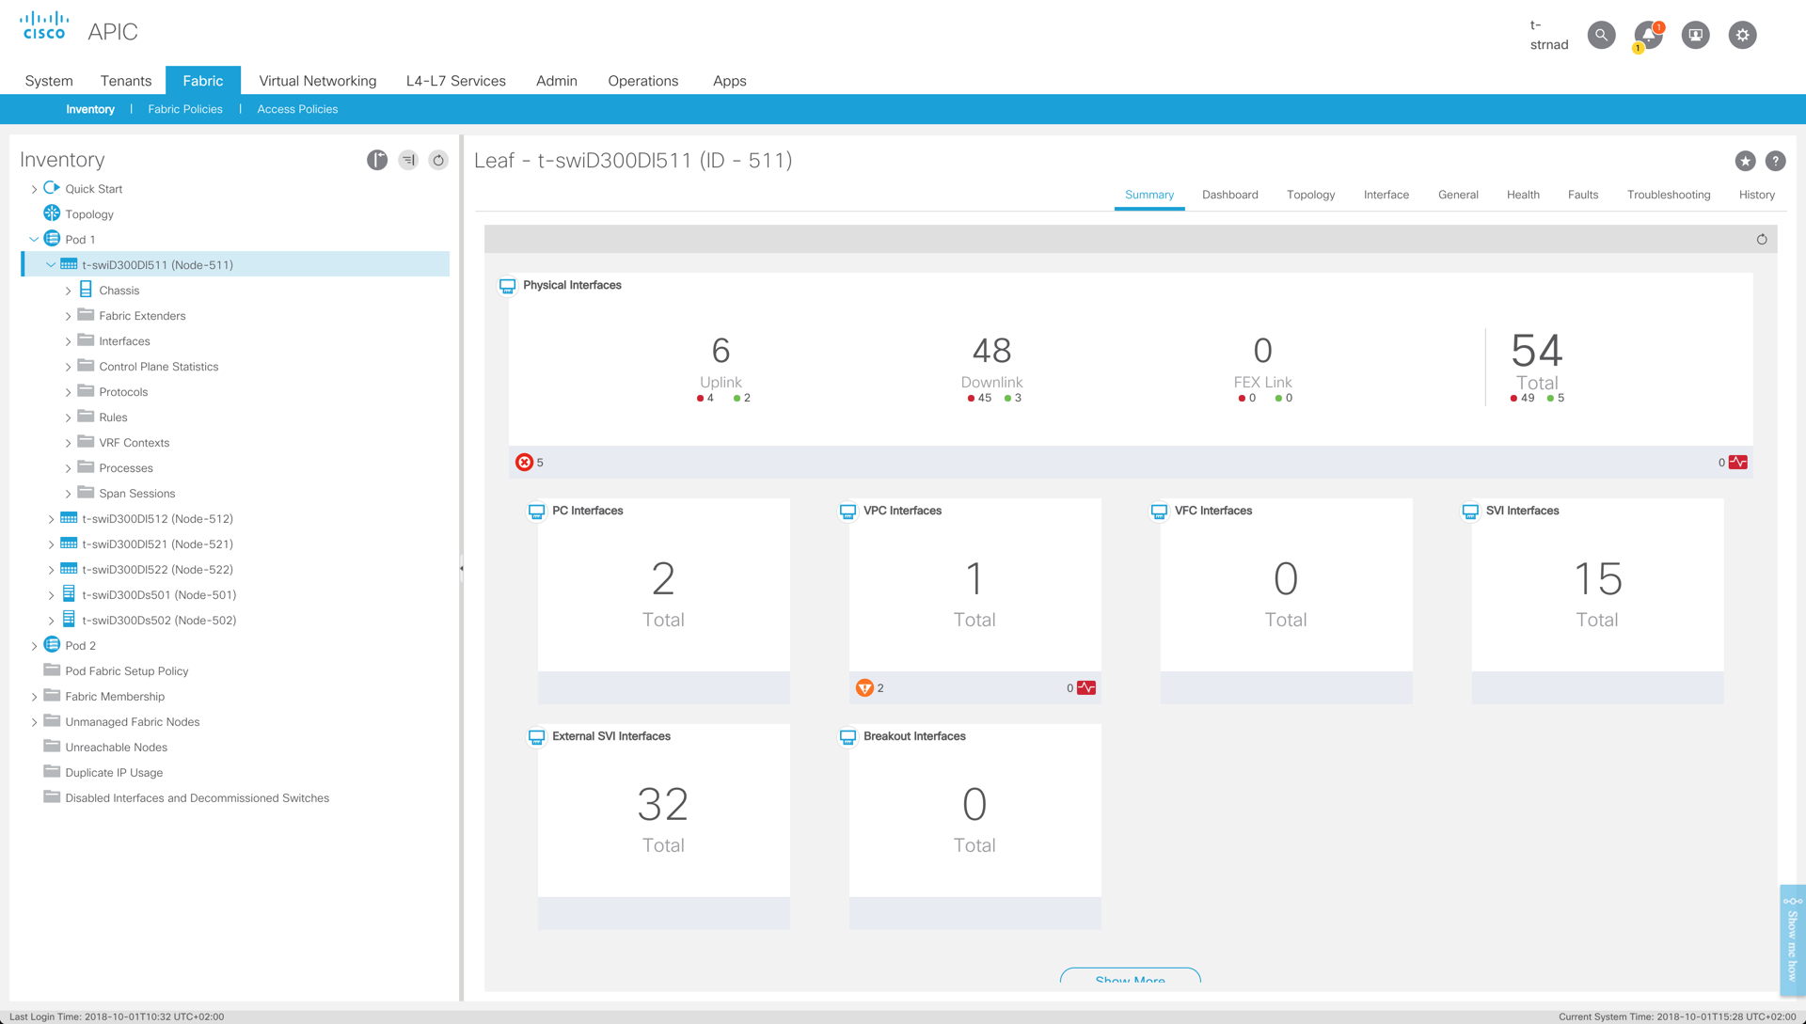The image size is (1806, 1024).
Task: Click the red critical faults icon showing 5
Action: [524, 462]
